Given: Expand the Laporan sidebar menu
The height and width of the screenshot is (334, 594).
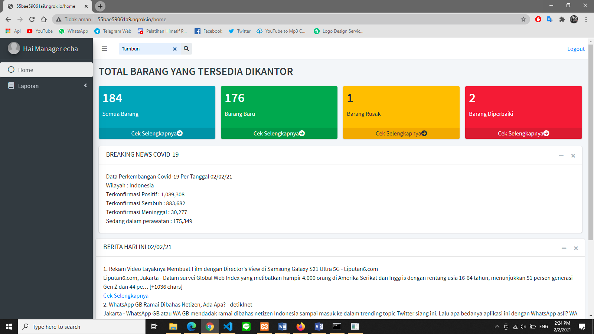Looking at the screenshot, I should (x=46, y=86).
